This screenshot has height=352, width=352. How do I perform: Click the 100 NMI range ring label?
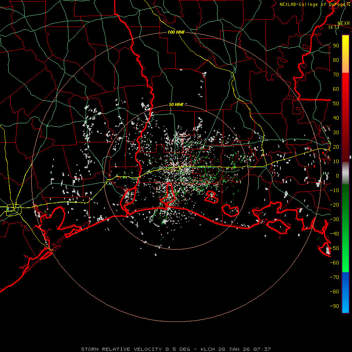[176, 32]
